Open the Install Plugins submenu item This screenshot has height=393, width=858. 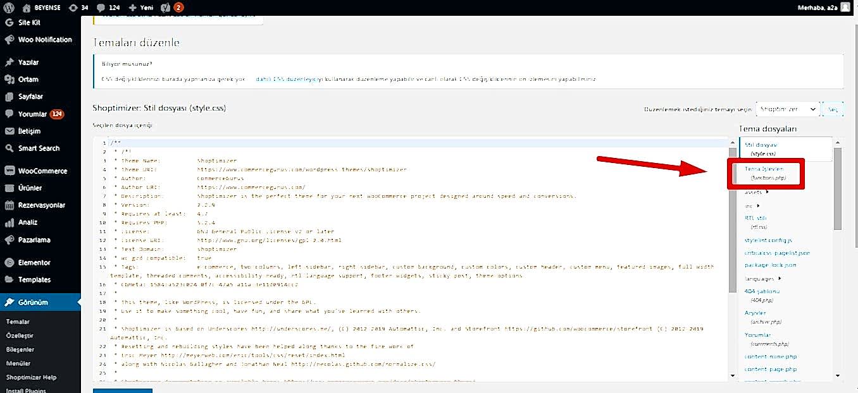27,390
